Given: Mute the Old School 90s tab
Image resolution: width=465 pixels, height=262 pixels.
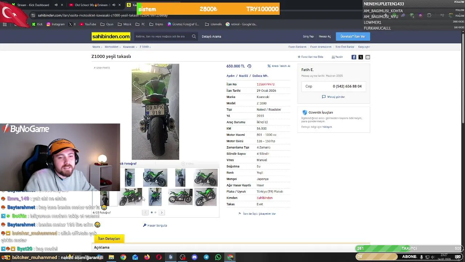Looking at the screenshot, I should pos(114,5).
